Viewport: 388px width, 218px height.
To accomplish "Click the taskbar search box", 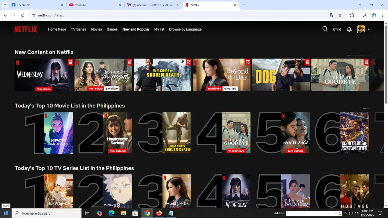I will (x=47, y=213).
